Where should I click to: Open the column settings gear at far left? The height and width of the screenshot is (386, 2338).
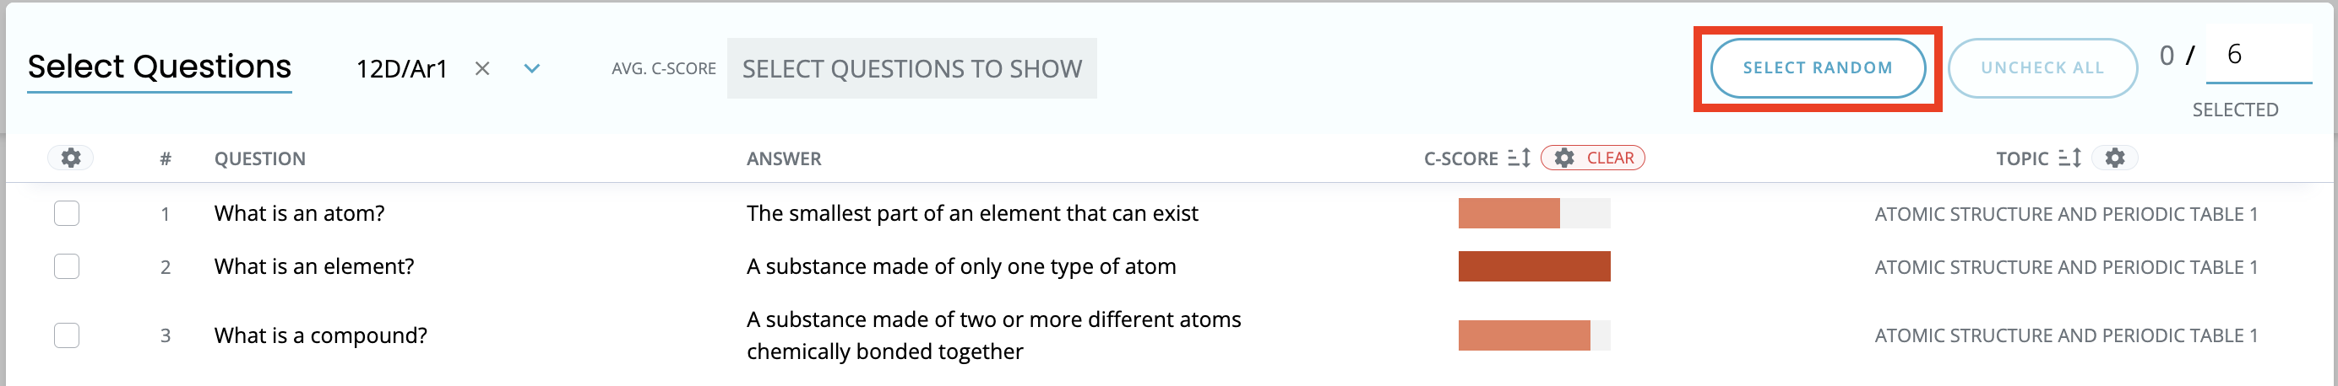point(71,158)
